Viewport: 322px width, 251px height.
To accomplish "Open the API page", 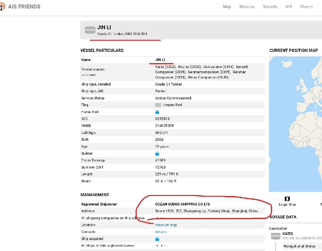I will [289, 6].
